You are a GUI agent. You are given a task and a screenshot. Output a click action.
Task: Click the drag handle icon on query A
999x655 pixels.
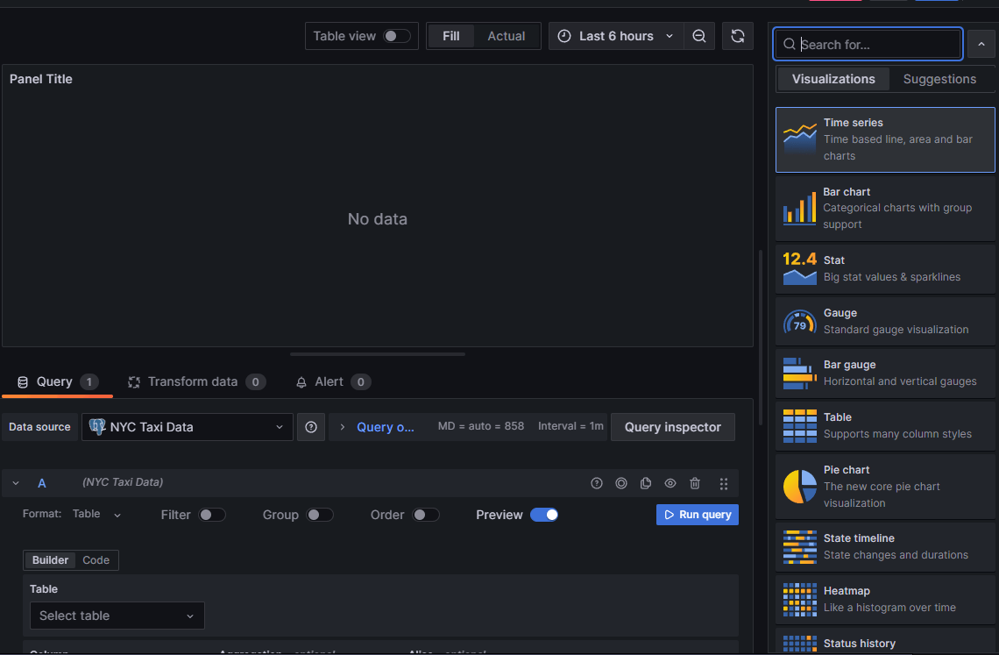(x=724, y=483)
